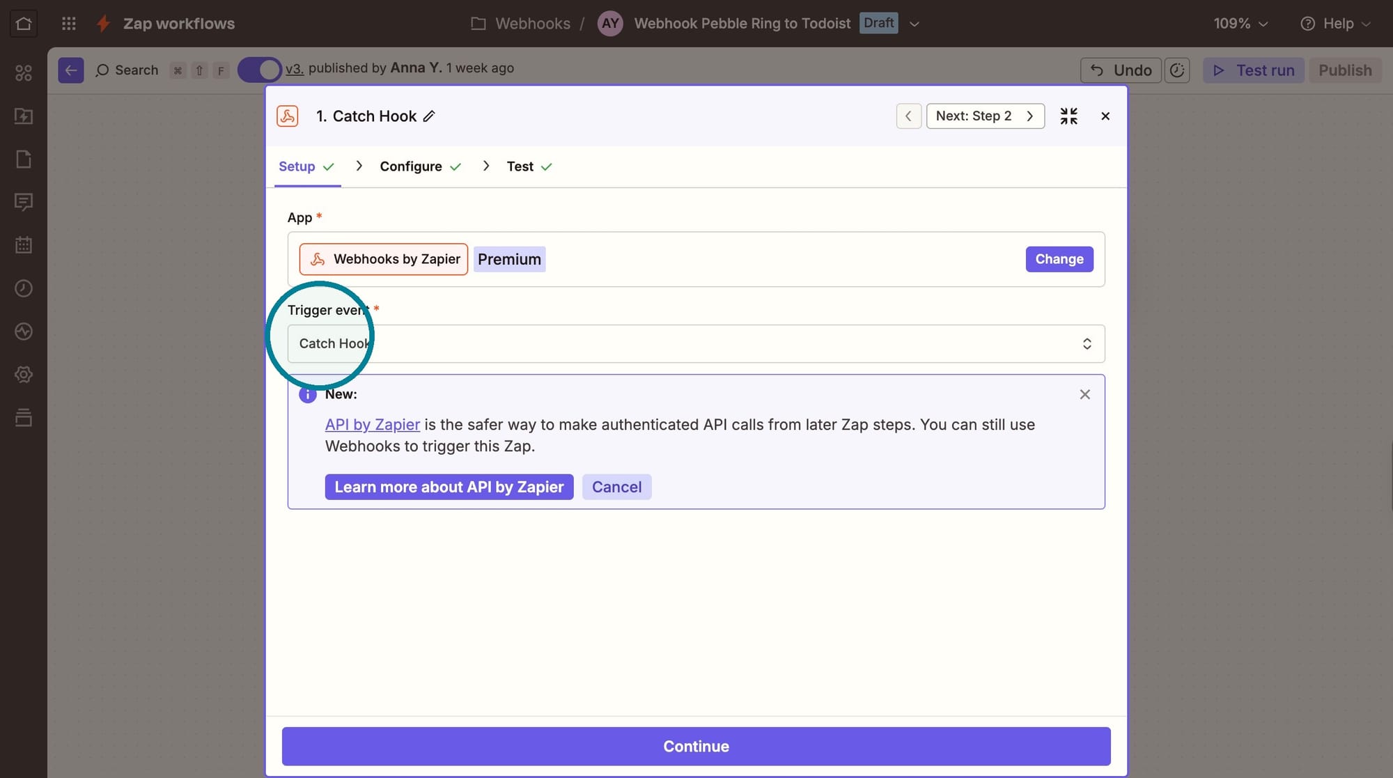Open the Webhooks folder breadcrumb

tap(520, 24)
